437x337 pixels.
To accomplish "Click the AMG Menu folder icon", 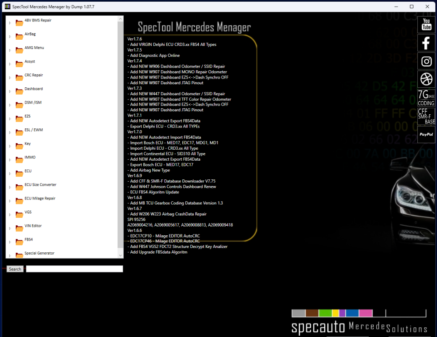I will pos(19,50).
